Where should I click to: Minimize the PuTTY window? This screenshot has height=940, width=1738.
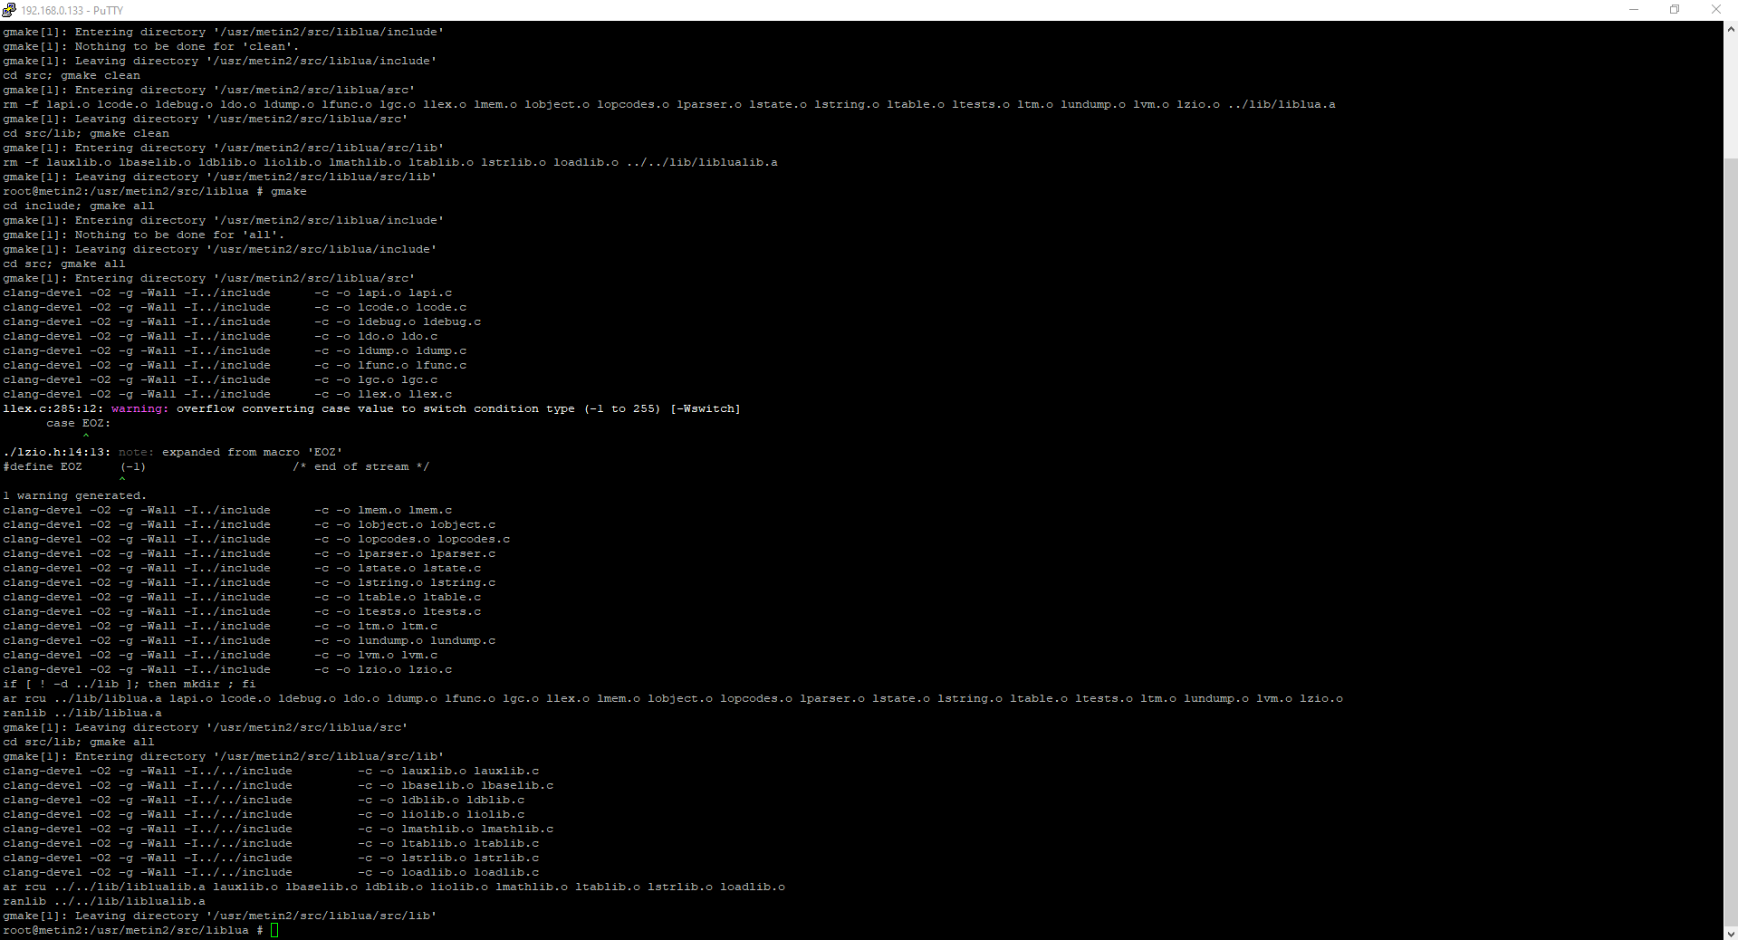click(x=1634, y=10)
